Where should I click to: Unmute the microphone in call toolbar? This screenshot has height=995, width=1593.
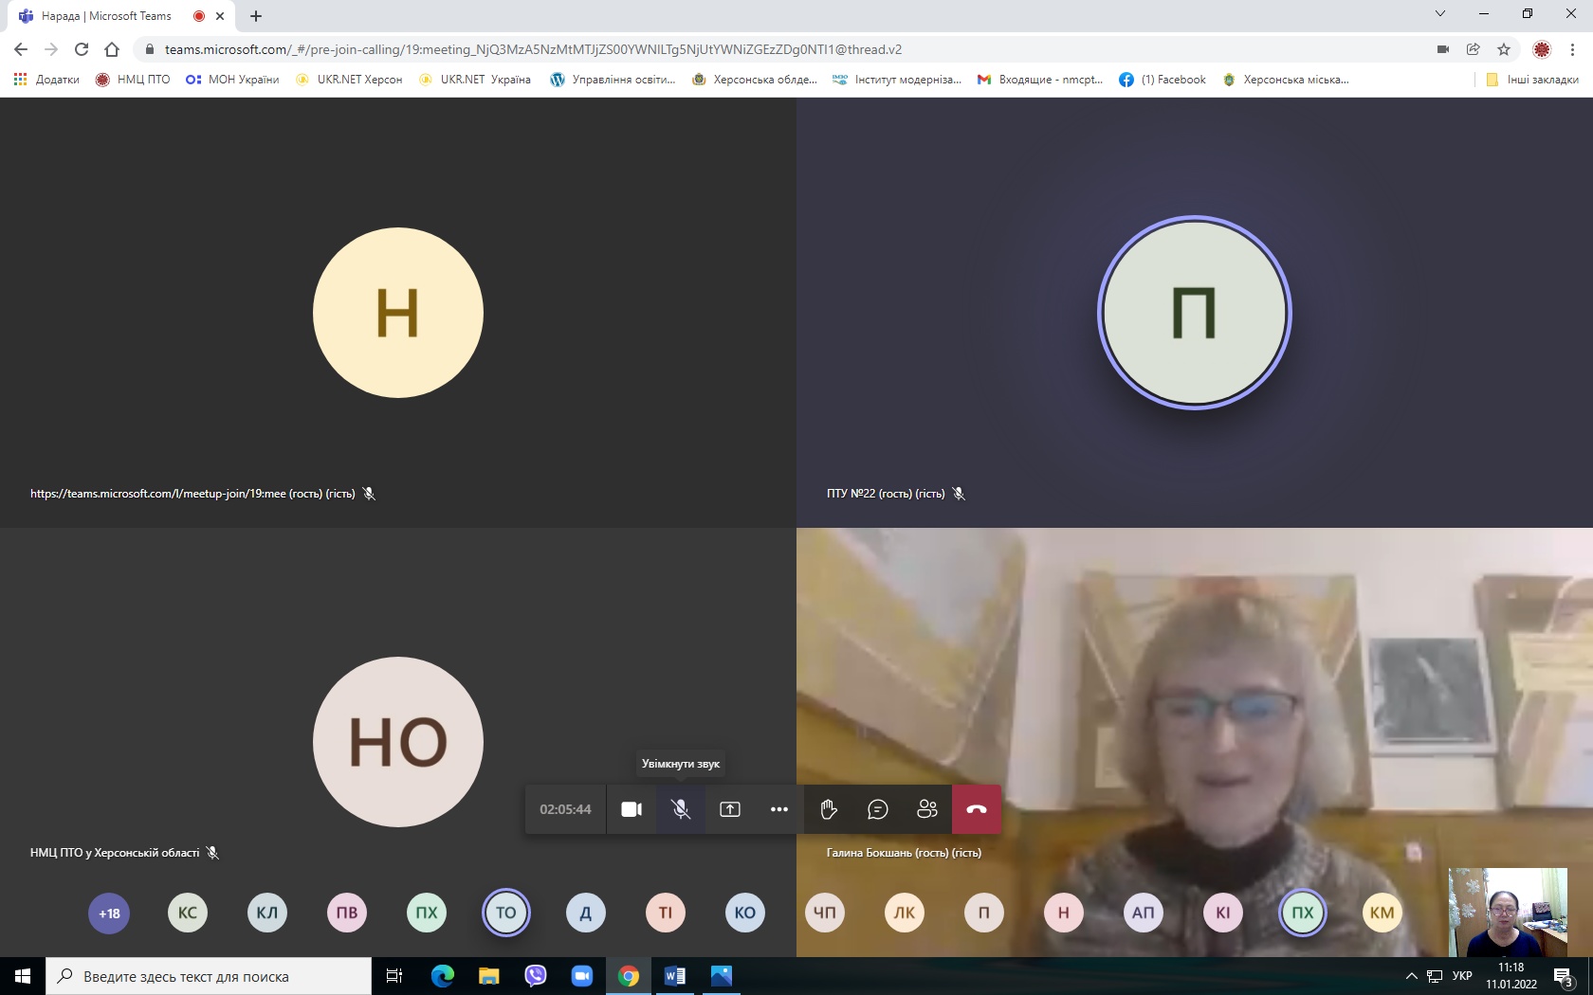[681, 809]
